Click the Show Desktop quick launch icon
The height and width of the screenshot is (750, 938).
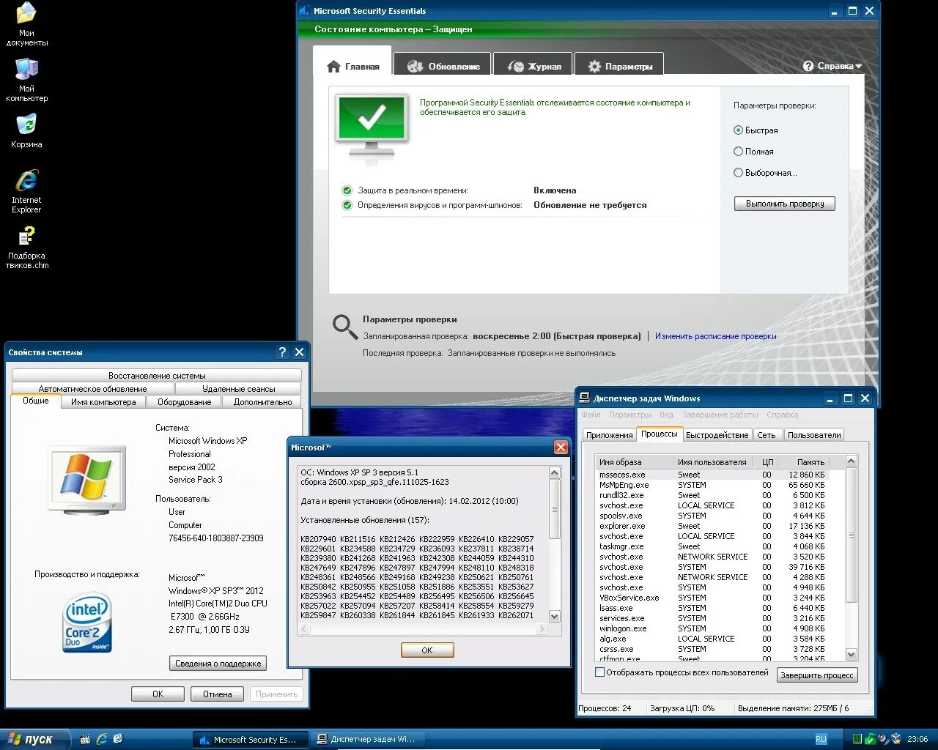[118, 739]
